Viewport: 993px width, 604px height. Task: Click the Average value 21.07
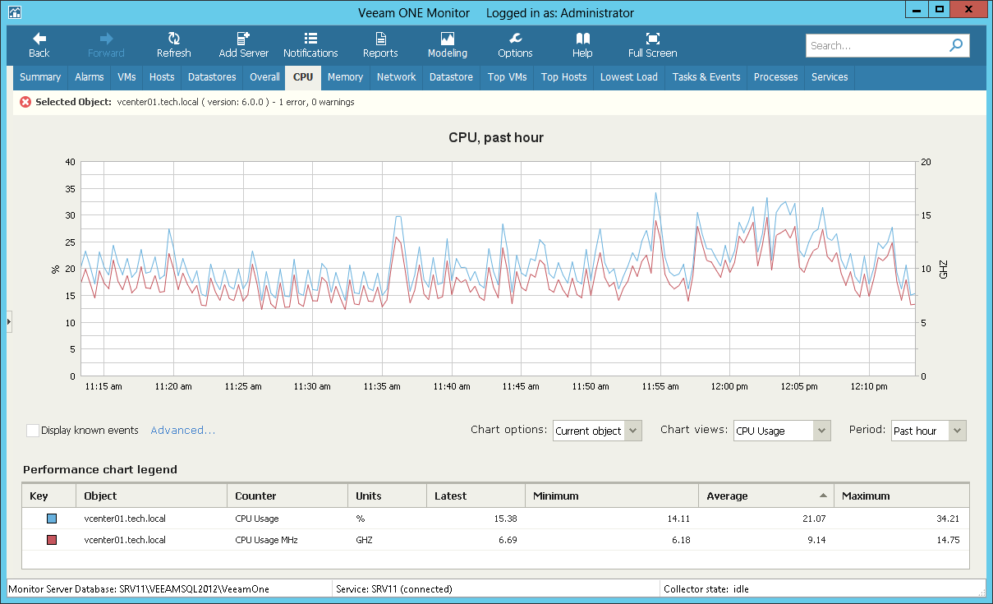coord(813,519)
